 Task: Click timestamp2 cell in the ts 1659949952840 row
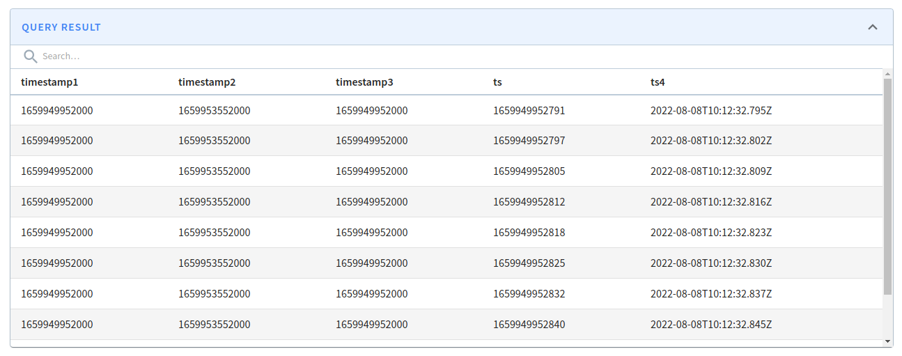click(214, 325)
